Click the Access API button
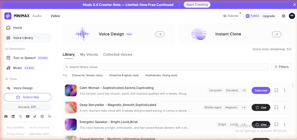This screenshot has height=140, width=297. (x=27, y=107)
